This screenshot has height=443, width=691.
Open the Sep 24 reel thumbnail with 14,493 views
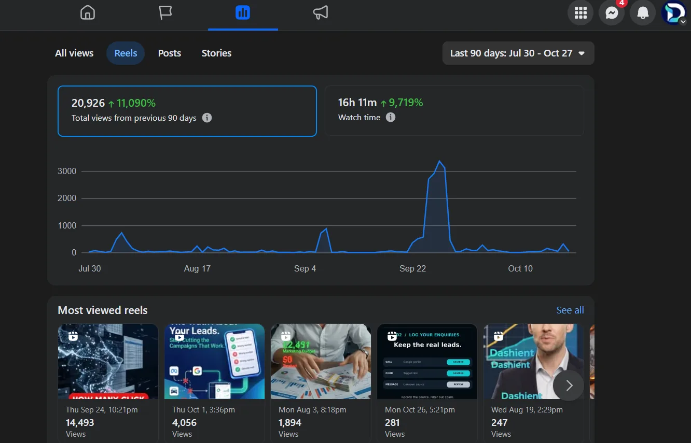(x=108, y=362)
